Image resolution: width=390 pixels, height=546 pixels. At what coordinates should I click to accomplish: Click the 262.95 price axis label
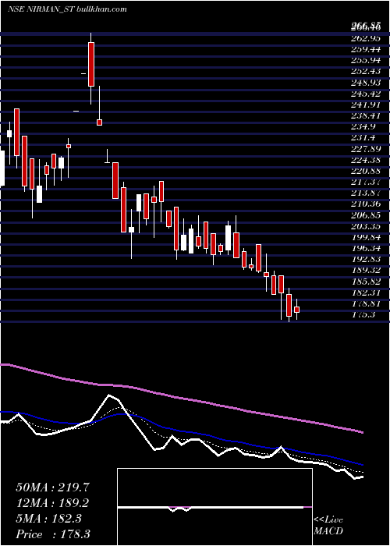(365, 37)
